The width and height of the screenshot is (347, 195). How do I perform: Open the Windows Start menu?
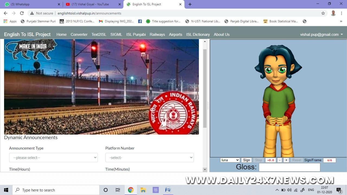pyautogui.click(x=6, y=190)
